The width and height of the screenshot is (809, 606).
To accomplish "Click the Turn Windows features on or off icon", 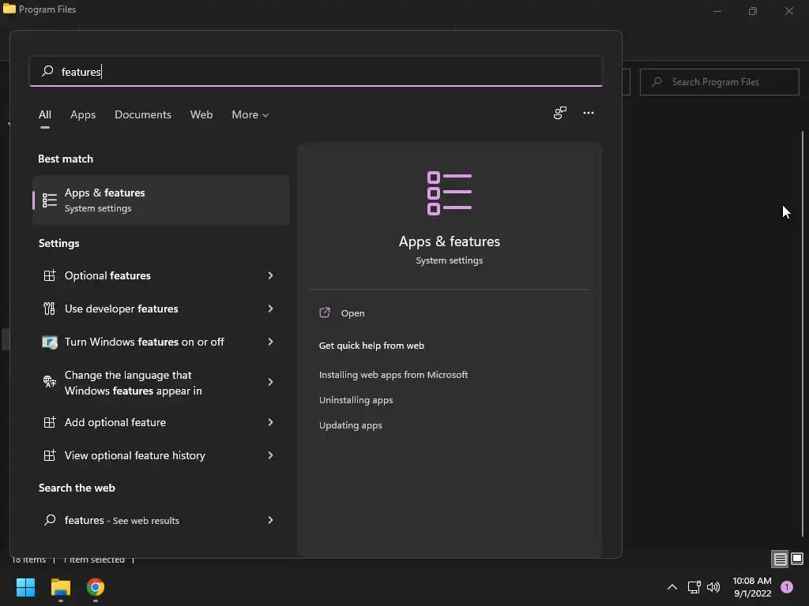I will pyautogui.click(x=50, y=342).
